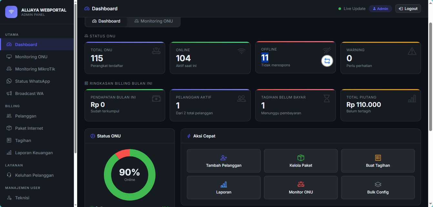Click the Admin user badge
Image resolution: width=433 pixels, height=207 pixels.
(380, 9)
